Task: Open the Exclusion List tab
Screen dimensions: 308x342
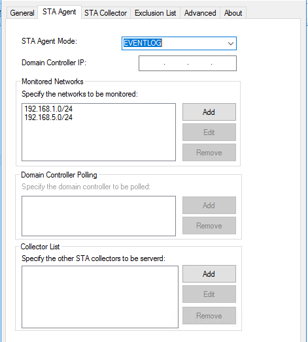Action: coord(155,13)
